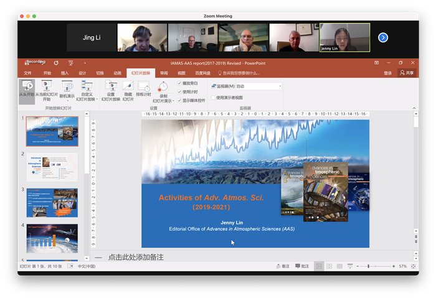Open the 审阅 ribbon tab
The height and width of the screenshot is (298, 436).
pos(164,73)
